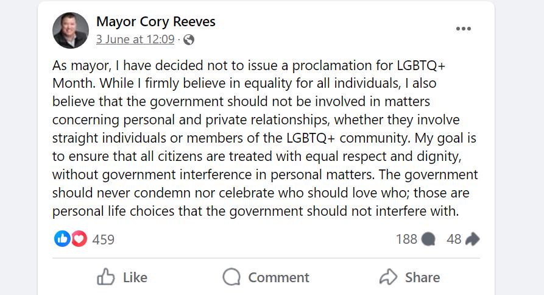Screen dimensions: 544x295
Task: Like the post with the Like button
Action: click(122, 277)
